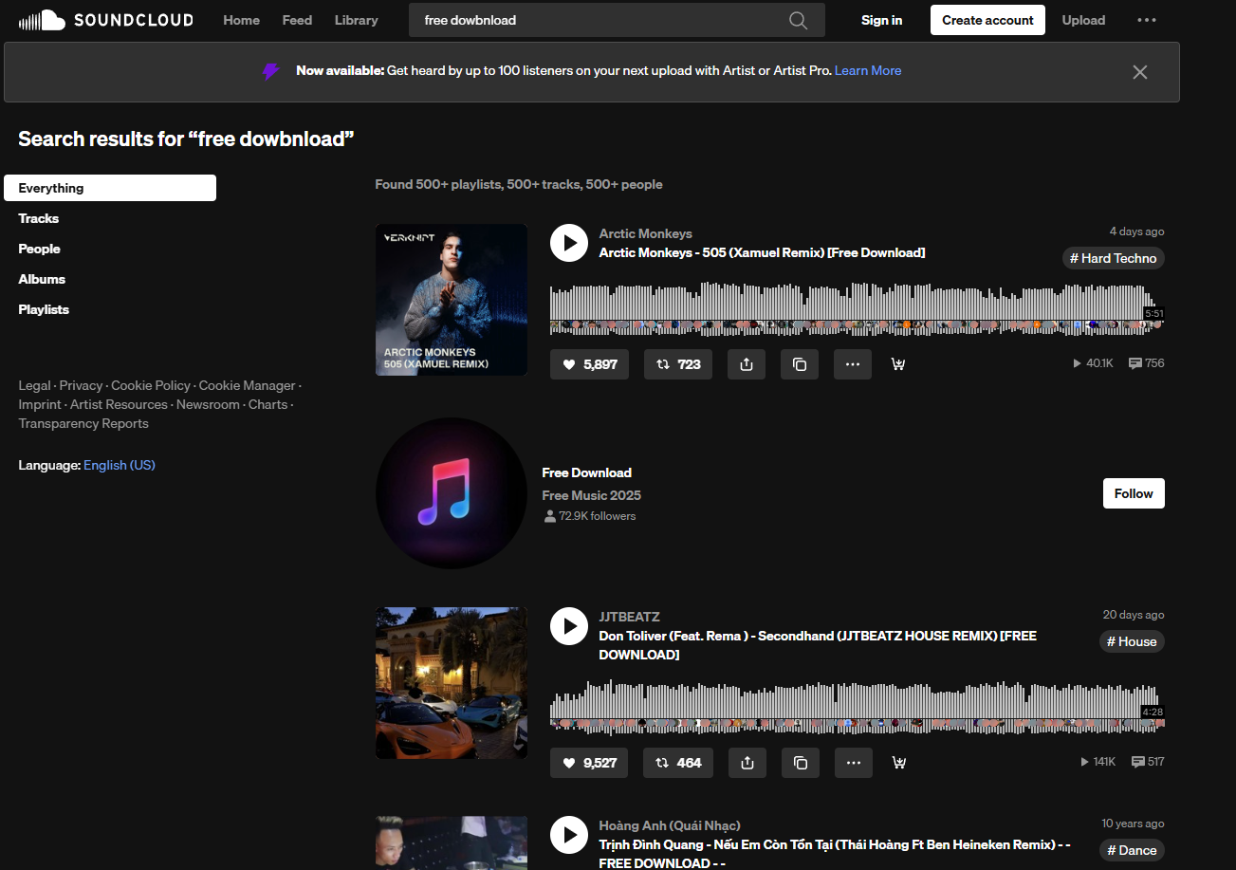Click the 756 comments icon on Arctic Monkeys track
Screen dimensions: 1236x870
[1146, 363]
